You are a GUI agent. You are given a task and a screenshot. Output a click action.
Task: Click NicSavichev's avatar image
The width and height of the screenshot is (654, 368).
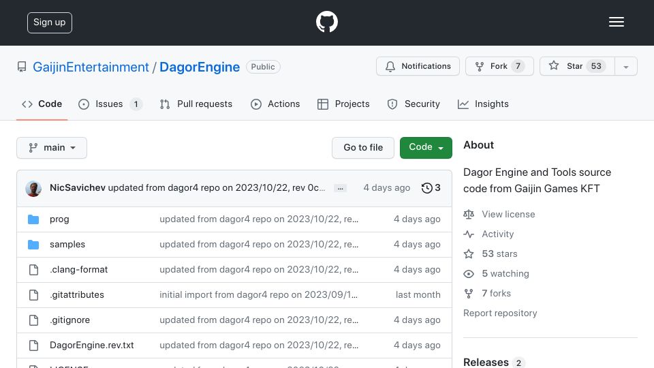click(33, 189)
